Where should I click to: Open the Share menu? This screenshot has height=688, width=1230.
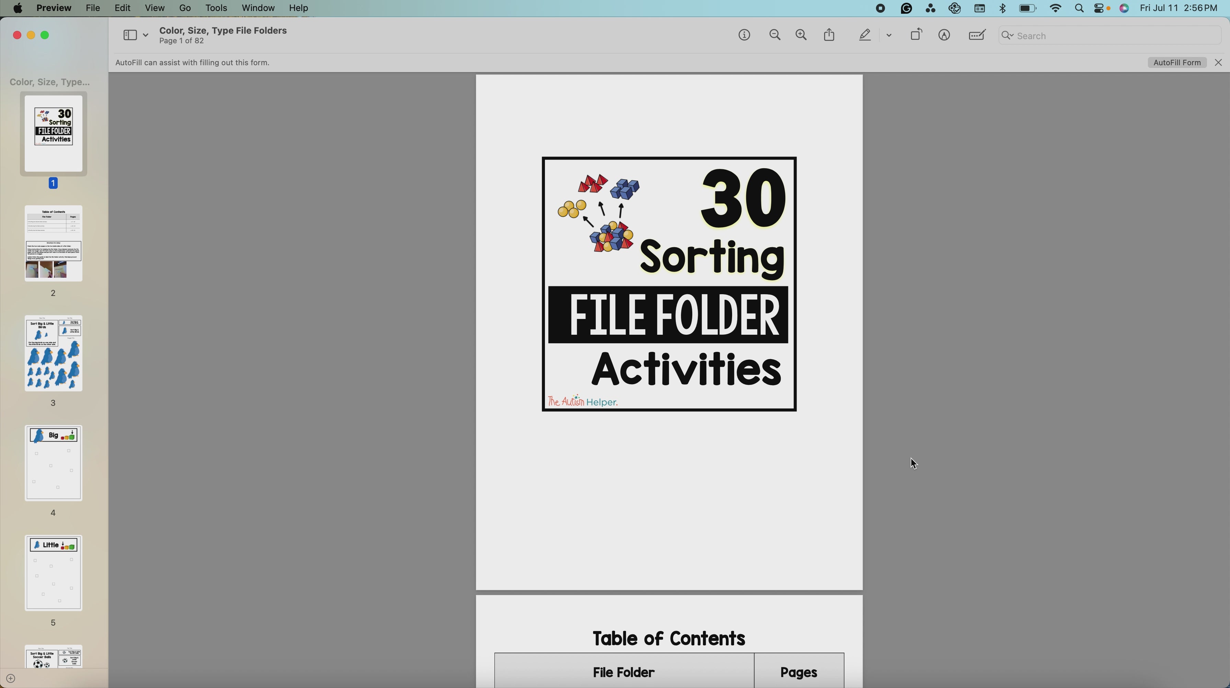point(829,34)
